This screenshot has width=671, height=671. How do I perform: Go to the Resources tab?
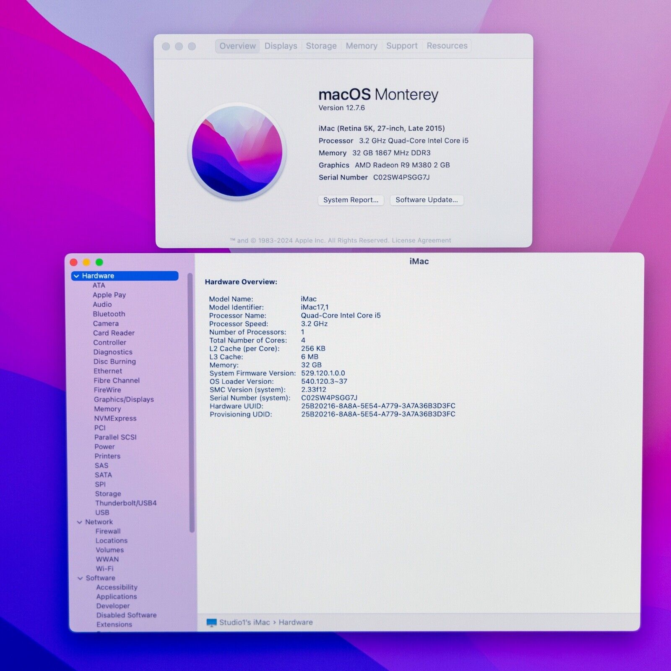pos(447,46)
